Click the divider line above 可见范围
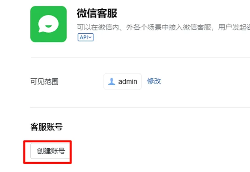The width and height of the screenshot is (250, 172). pyautogui.click(x=140, y=57)
